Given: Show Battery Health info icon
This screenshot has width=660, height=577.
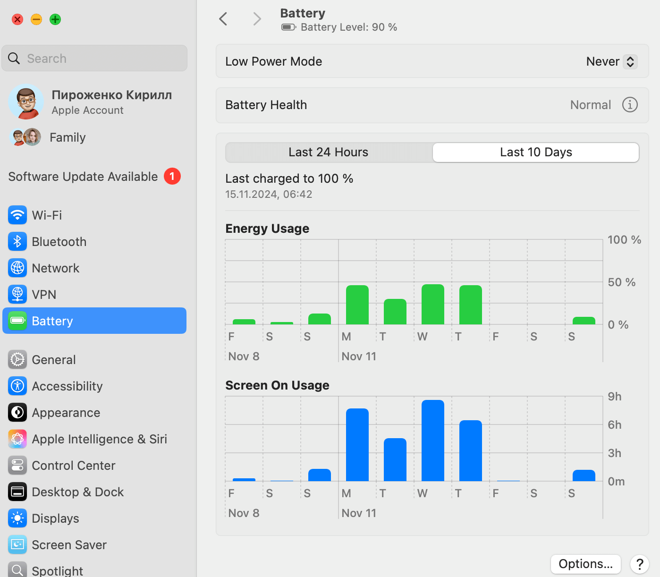Looking at the screenshot, I should click(630, 105).
